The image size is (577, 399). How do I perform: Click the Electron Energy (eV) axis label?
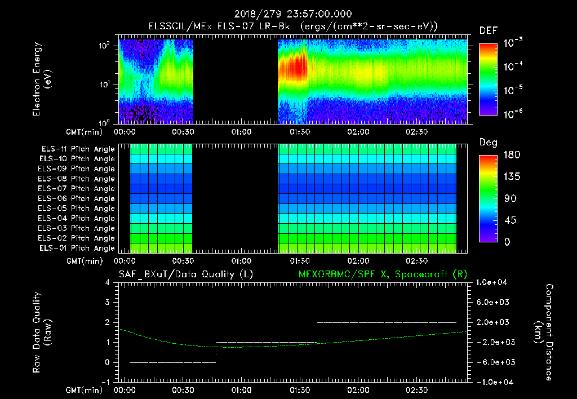(42, 79)
